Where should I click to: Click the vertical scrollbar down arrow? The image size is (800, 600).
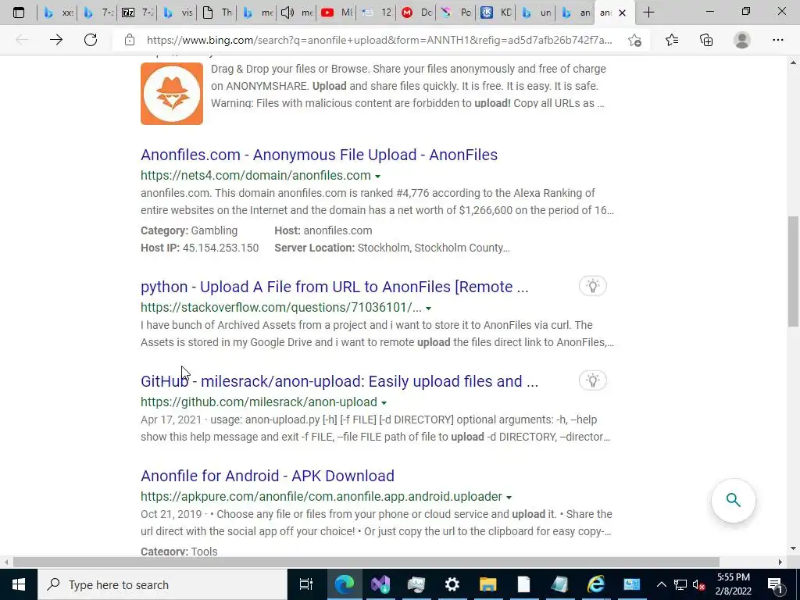(x=793, y=549)
